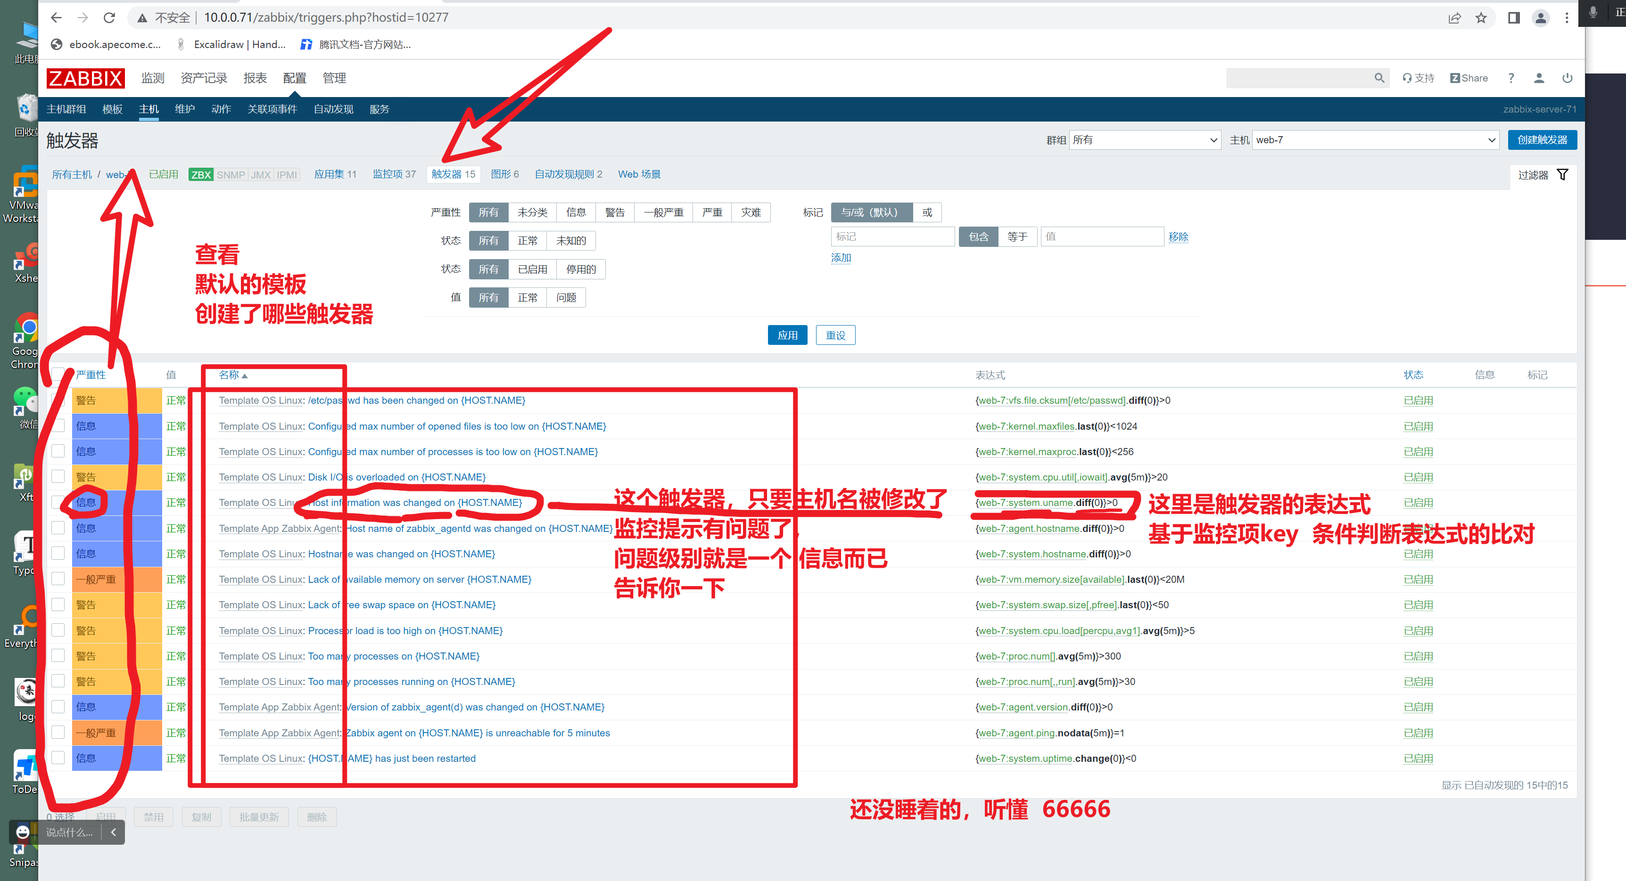Viewport: 1626px width, 881px height.
Task: Switch to the 模板 submenu
Action: pyautogui.click(x=112, y=109)
